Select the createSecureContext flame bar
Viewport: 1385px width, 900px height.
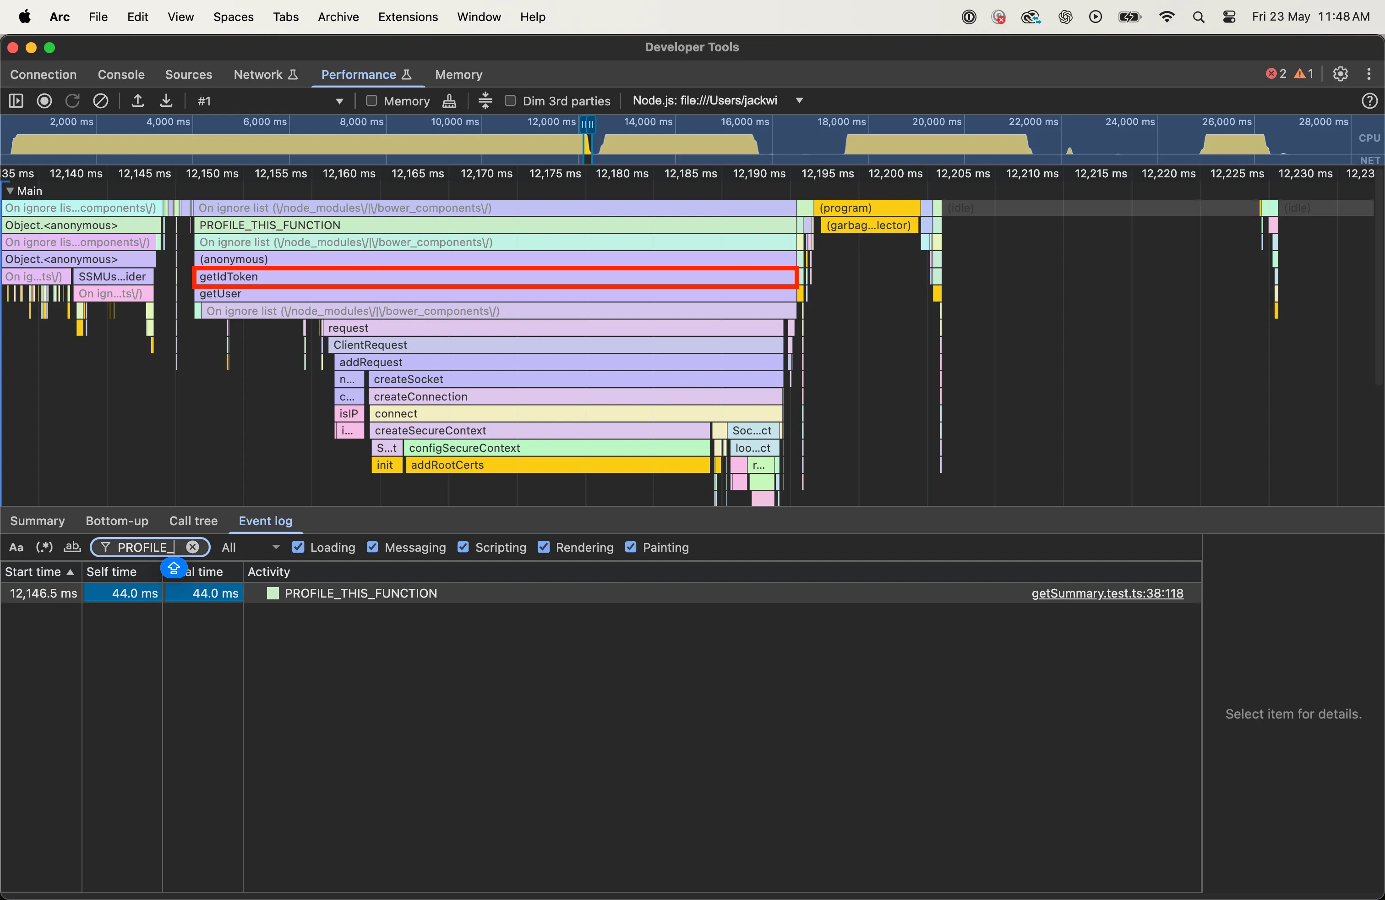[x=540, y=431]
